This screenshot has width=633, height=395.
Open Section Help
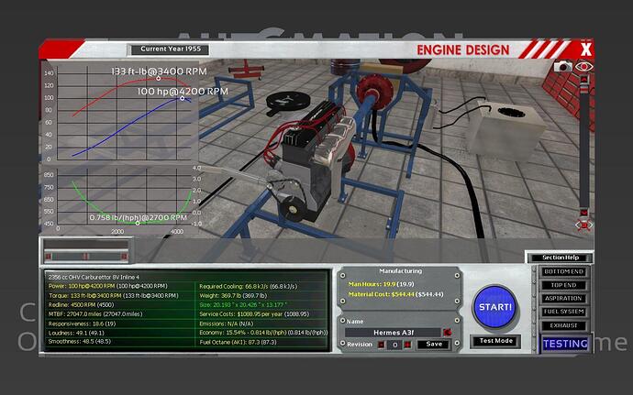pyautogui.click(x=558, y=258)
